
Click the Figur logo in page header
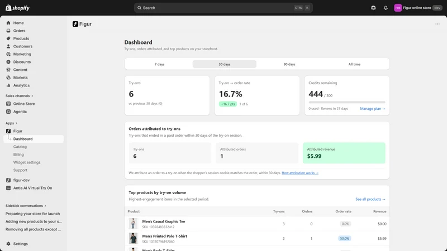(75, 24)
